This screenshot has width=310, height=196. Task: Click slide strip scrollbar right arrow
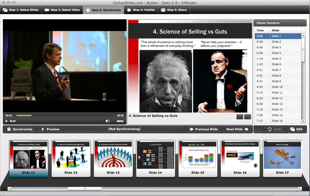[x=300, y=189]
